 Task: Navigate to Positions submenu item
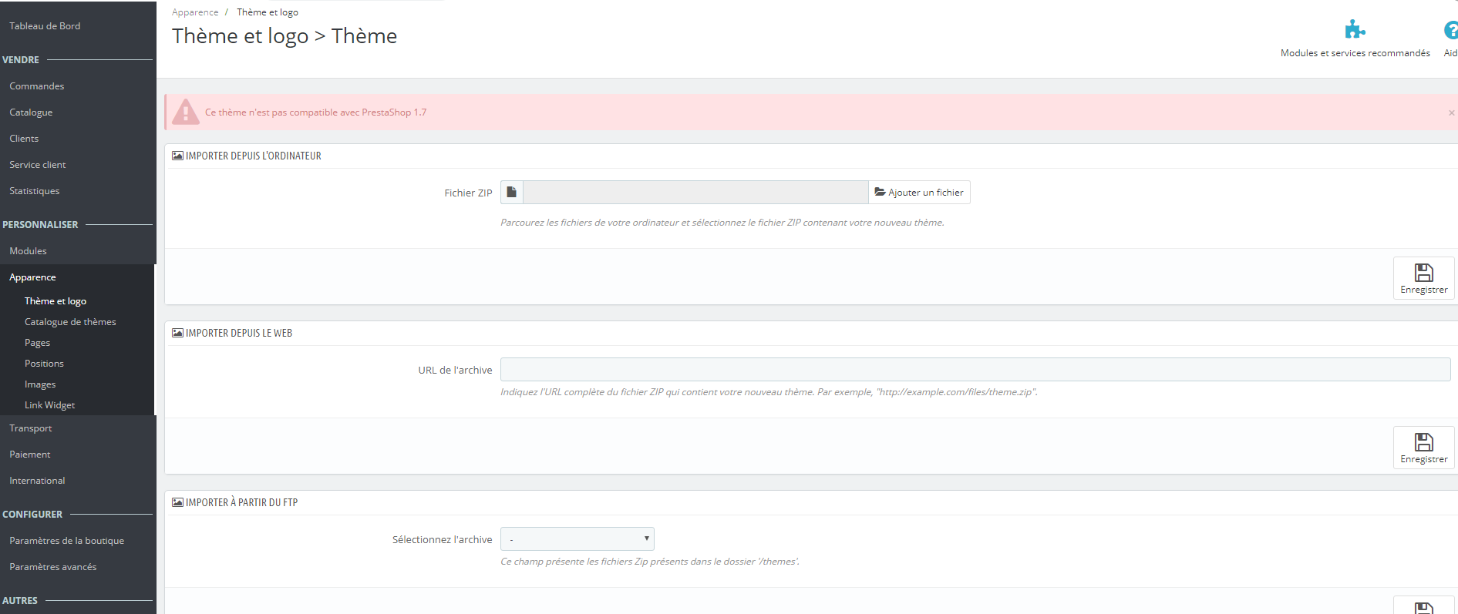tap(44, 364)
